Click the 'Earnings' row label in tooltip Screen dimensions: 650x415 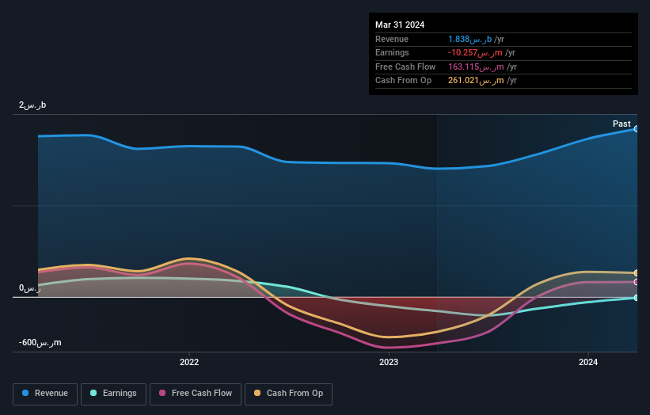pos(392,52)
